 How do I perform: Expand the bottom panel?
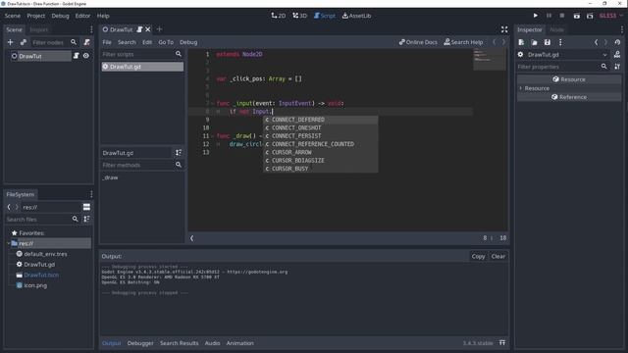[502, 342]
